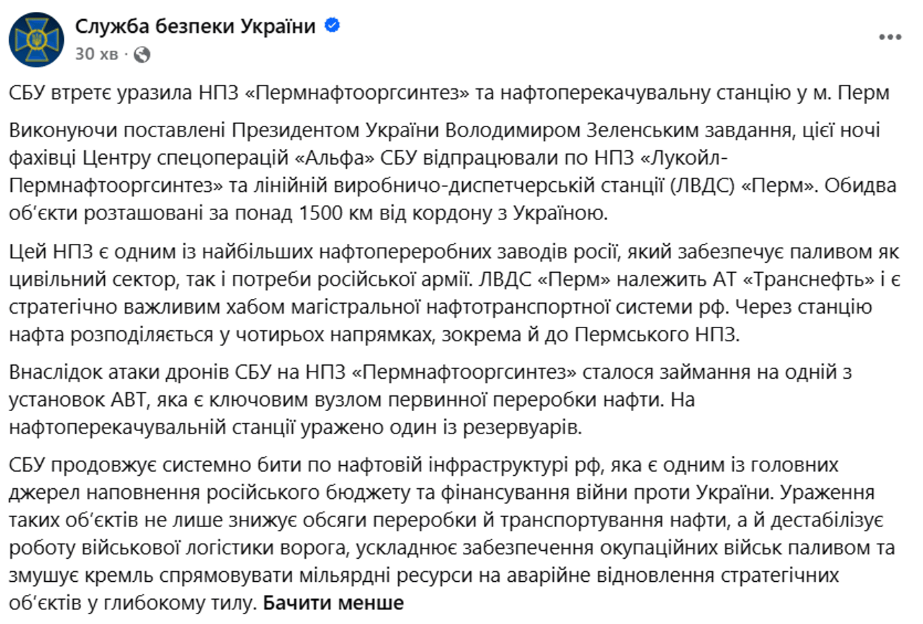This screenshot has width=923, height=624.
Task: Open the three-dot post options menu
Action: (x=890, y=37)
